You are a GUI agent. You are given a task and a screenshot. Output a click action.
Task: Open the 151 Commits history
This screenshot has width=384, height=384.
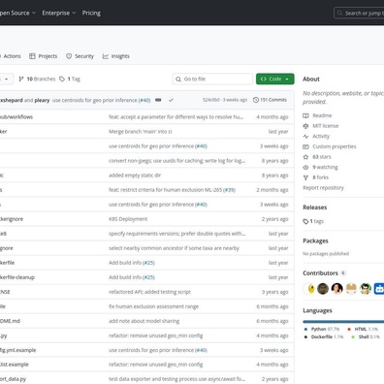coord(270,100)
